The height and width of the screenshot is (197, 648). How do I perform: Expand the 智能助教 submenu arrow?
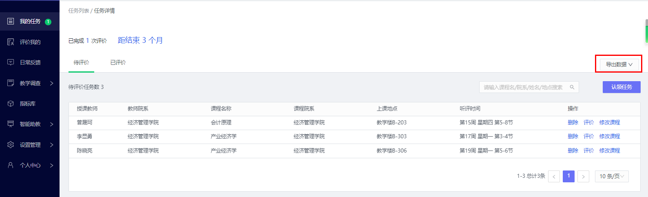click(x=52, y=124)
